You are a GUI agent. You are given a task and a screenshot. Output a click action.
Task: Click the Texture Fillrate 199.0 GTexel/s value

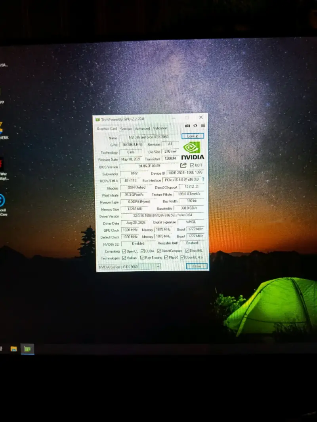click(x=189, y=194)
